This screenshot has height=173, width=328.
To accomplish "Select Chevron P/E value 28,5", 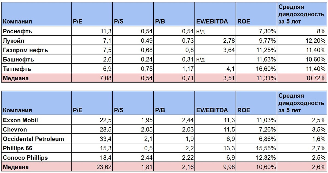I will click(x=92, y=129).
